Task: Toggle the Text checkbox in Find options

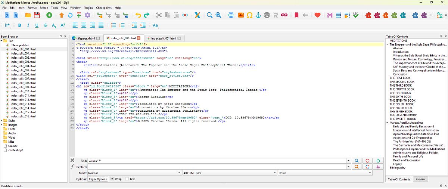Action: (x=127, y=179)
